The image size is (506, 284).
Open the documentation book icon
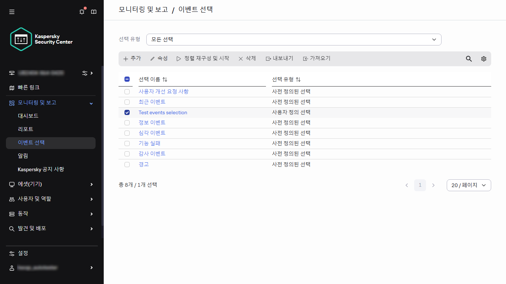[x=93, y=11]
